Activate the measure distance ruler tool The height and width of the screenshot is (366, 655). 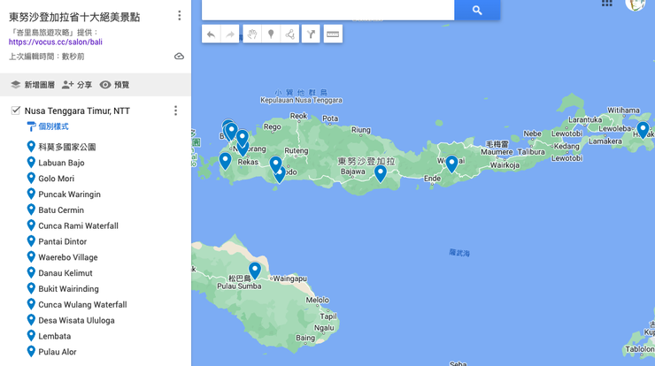pos(333,34)
